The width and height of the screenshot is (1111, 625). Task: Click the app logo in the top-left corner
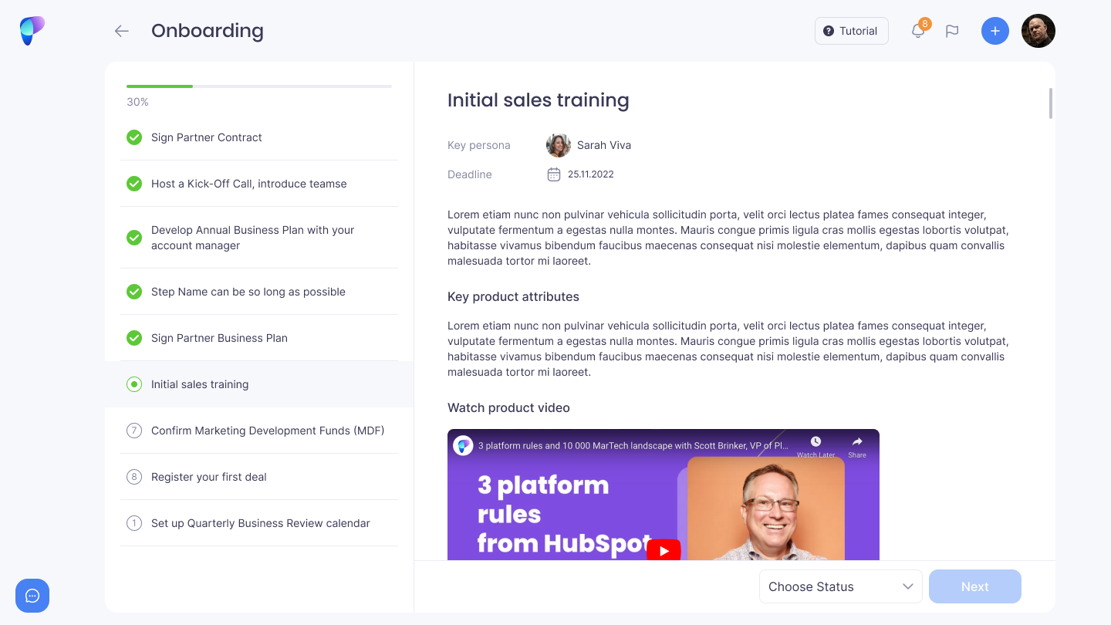pos(32,30)
